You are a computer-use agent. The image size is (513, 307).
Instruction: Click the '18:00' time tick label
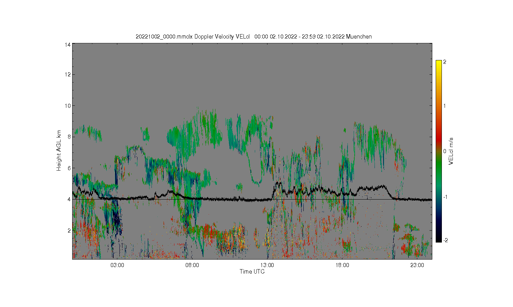tap(342, 265)
